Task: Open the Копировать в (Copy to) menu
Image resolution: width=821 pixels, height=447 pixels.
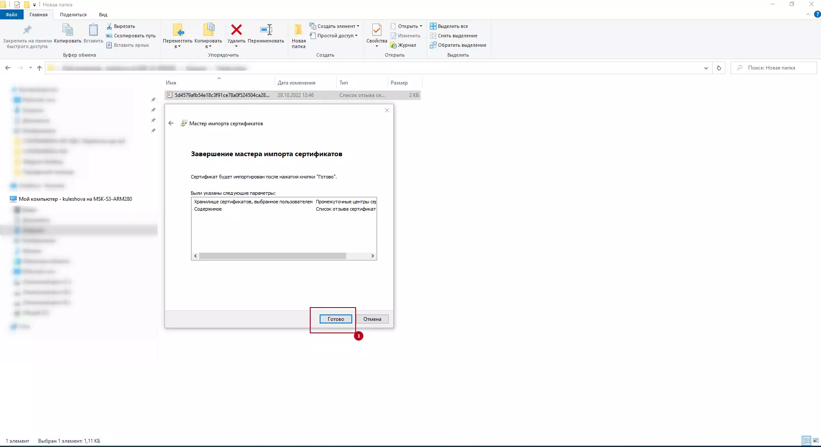Action: coord(208,36)
